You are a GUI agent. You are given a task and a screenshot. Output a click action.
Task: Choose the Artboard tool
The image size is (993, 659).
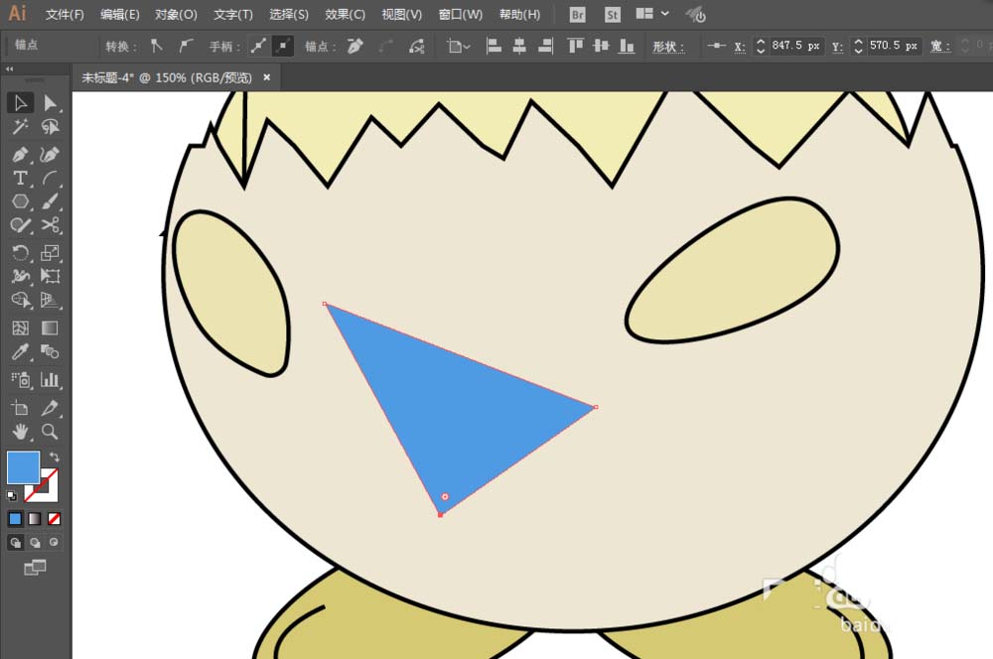tap(20, 408)
